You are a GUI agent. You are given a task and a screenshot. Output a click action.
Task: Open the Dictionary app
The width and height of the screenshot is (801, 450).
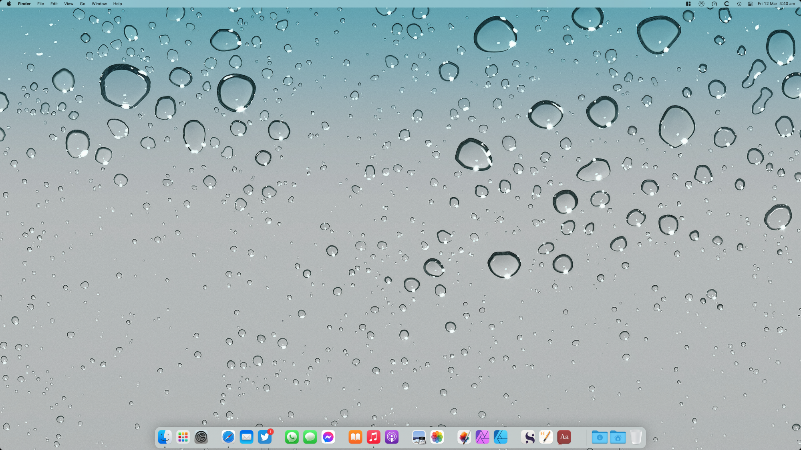click(564, 437)
